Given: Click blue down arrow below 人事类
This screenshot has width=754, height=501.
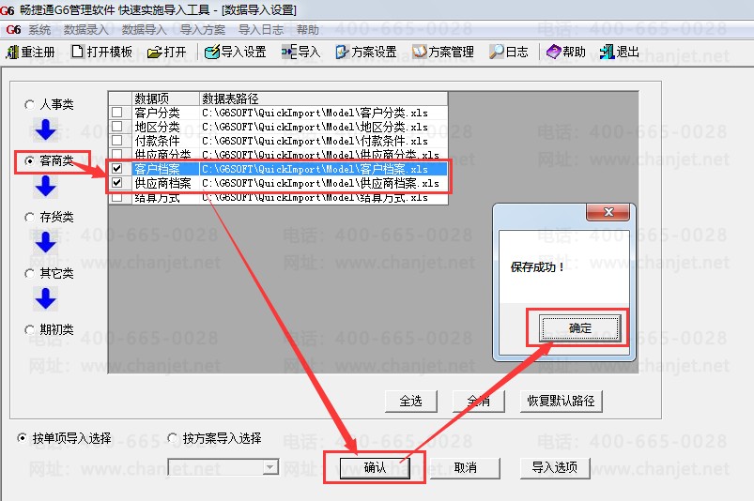Looking at the screenshot, I should [46, 129].
